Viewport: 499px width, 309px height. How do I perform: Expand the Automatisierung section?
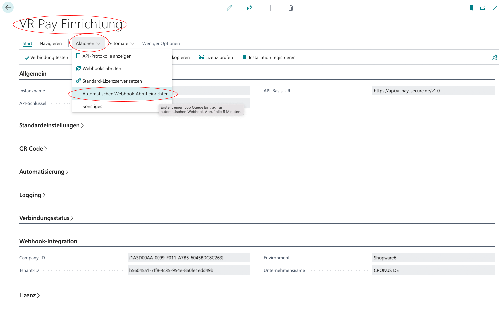click(44, 172)
